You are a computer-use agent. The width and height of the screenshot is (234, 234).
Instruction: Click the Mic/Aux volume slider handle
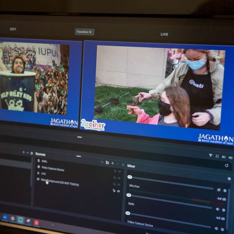(x=129, y=195)
